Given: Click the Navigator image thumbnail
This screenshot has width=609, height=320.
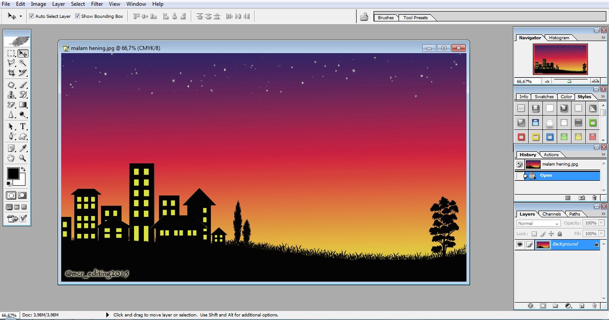Looking at the screenshot, I should (560, 59).
